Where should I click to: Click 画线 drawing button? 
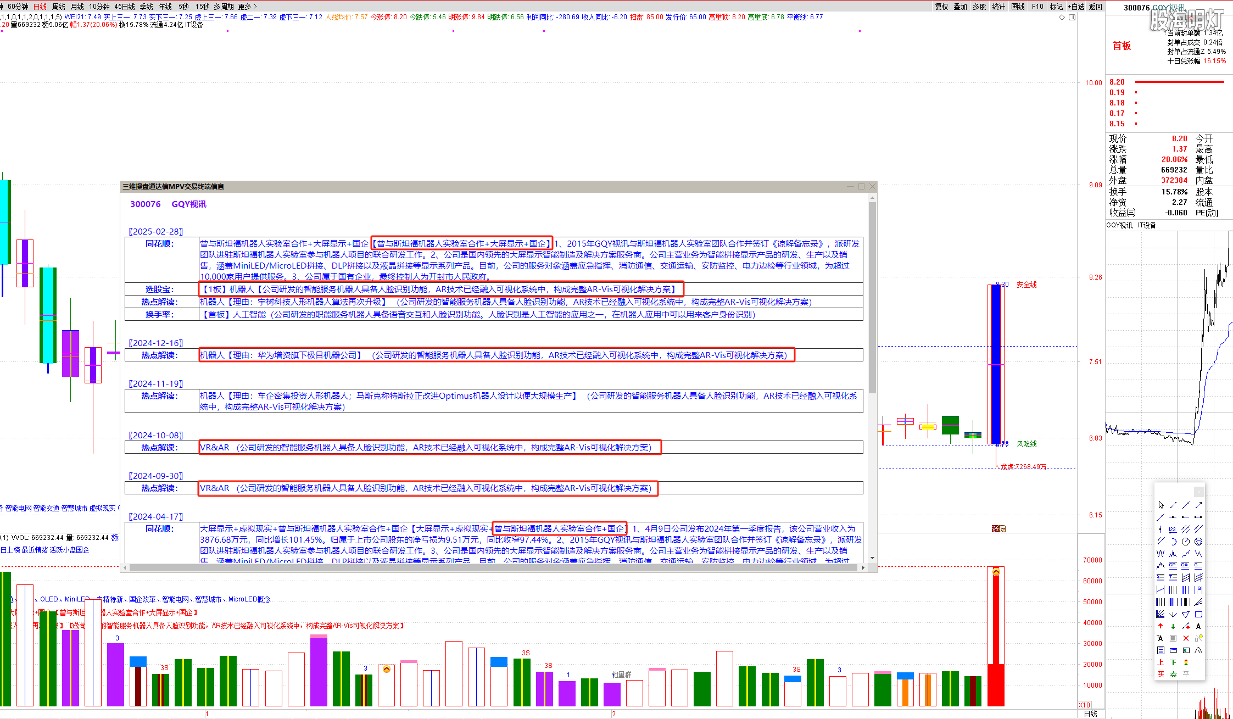tap(1018, 7)
